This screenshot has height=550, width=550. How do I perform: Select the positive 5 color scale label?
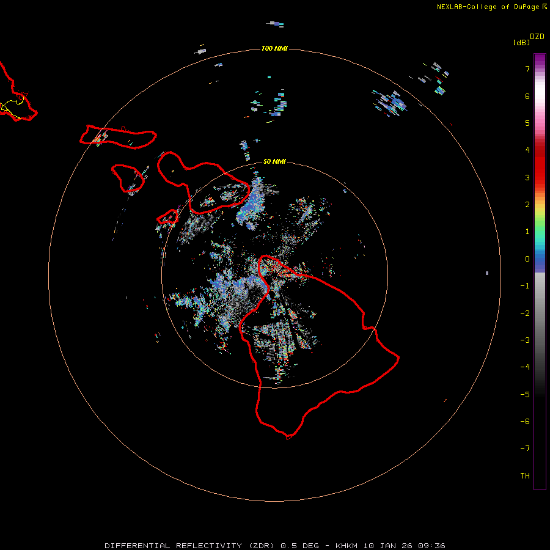(527, 123)
